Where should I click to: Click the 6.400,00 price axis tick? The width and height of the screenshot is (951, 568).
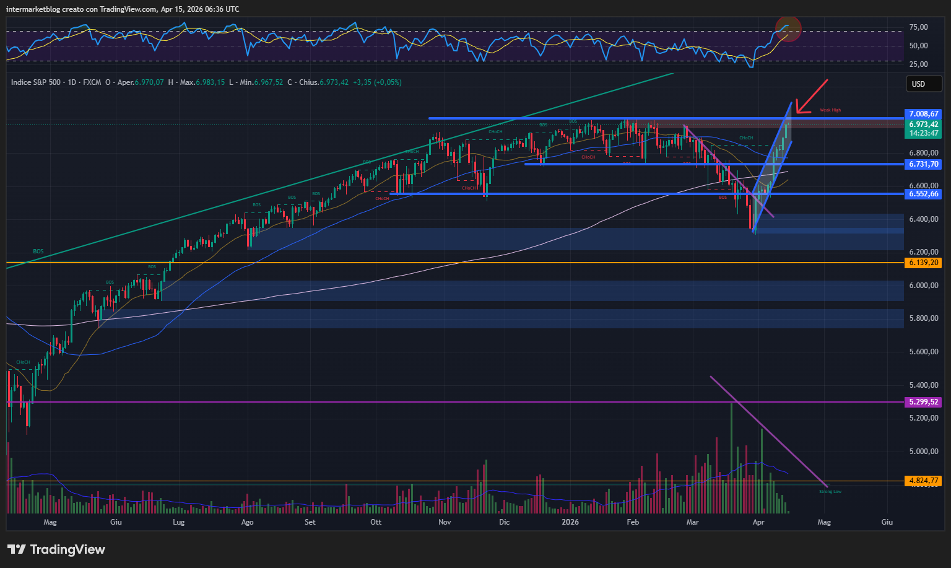coord(923,219)
